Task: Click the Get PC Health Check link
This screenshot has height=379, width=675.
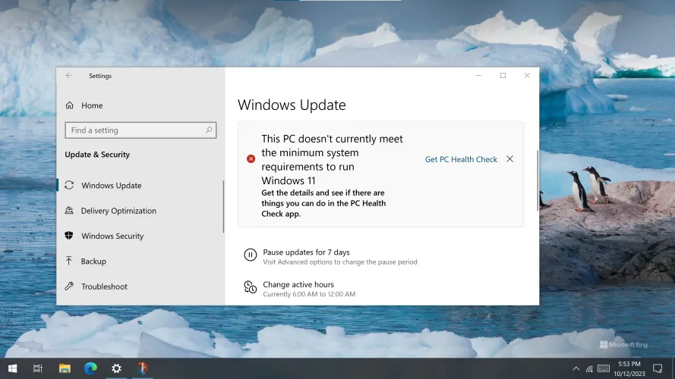Action: pyautogui.click(x=461, y=159)
